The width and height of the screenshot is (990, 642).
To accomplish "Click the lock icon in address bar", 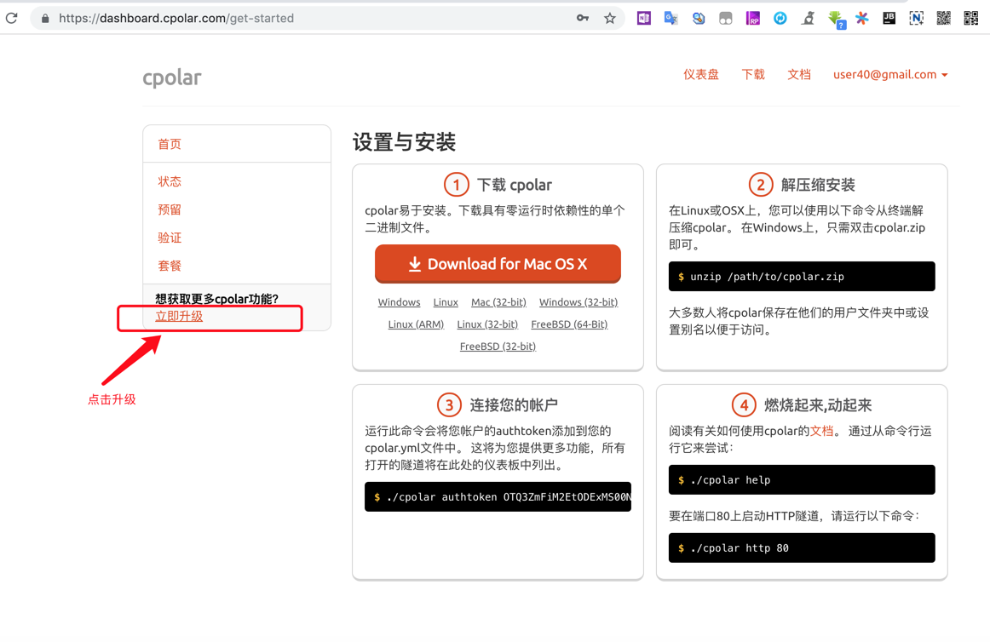I will point(45,19).
